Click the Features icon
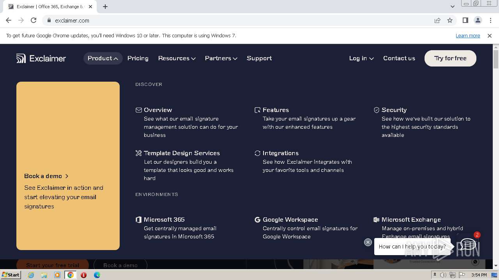 tap(257, 110)
